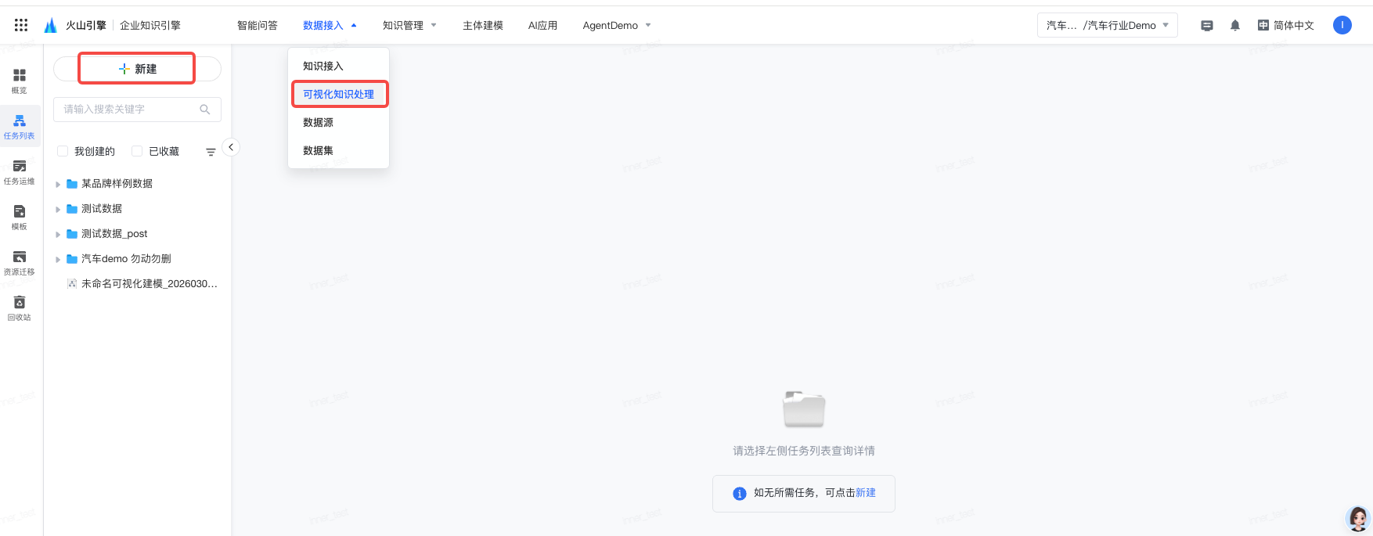Open the user avatar menu
Screen dimensions: 1373x536
[1342, 25]
